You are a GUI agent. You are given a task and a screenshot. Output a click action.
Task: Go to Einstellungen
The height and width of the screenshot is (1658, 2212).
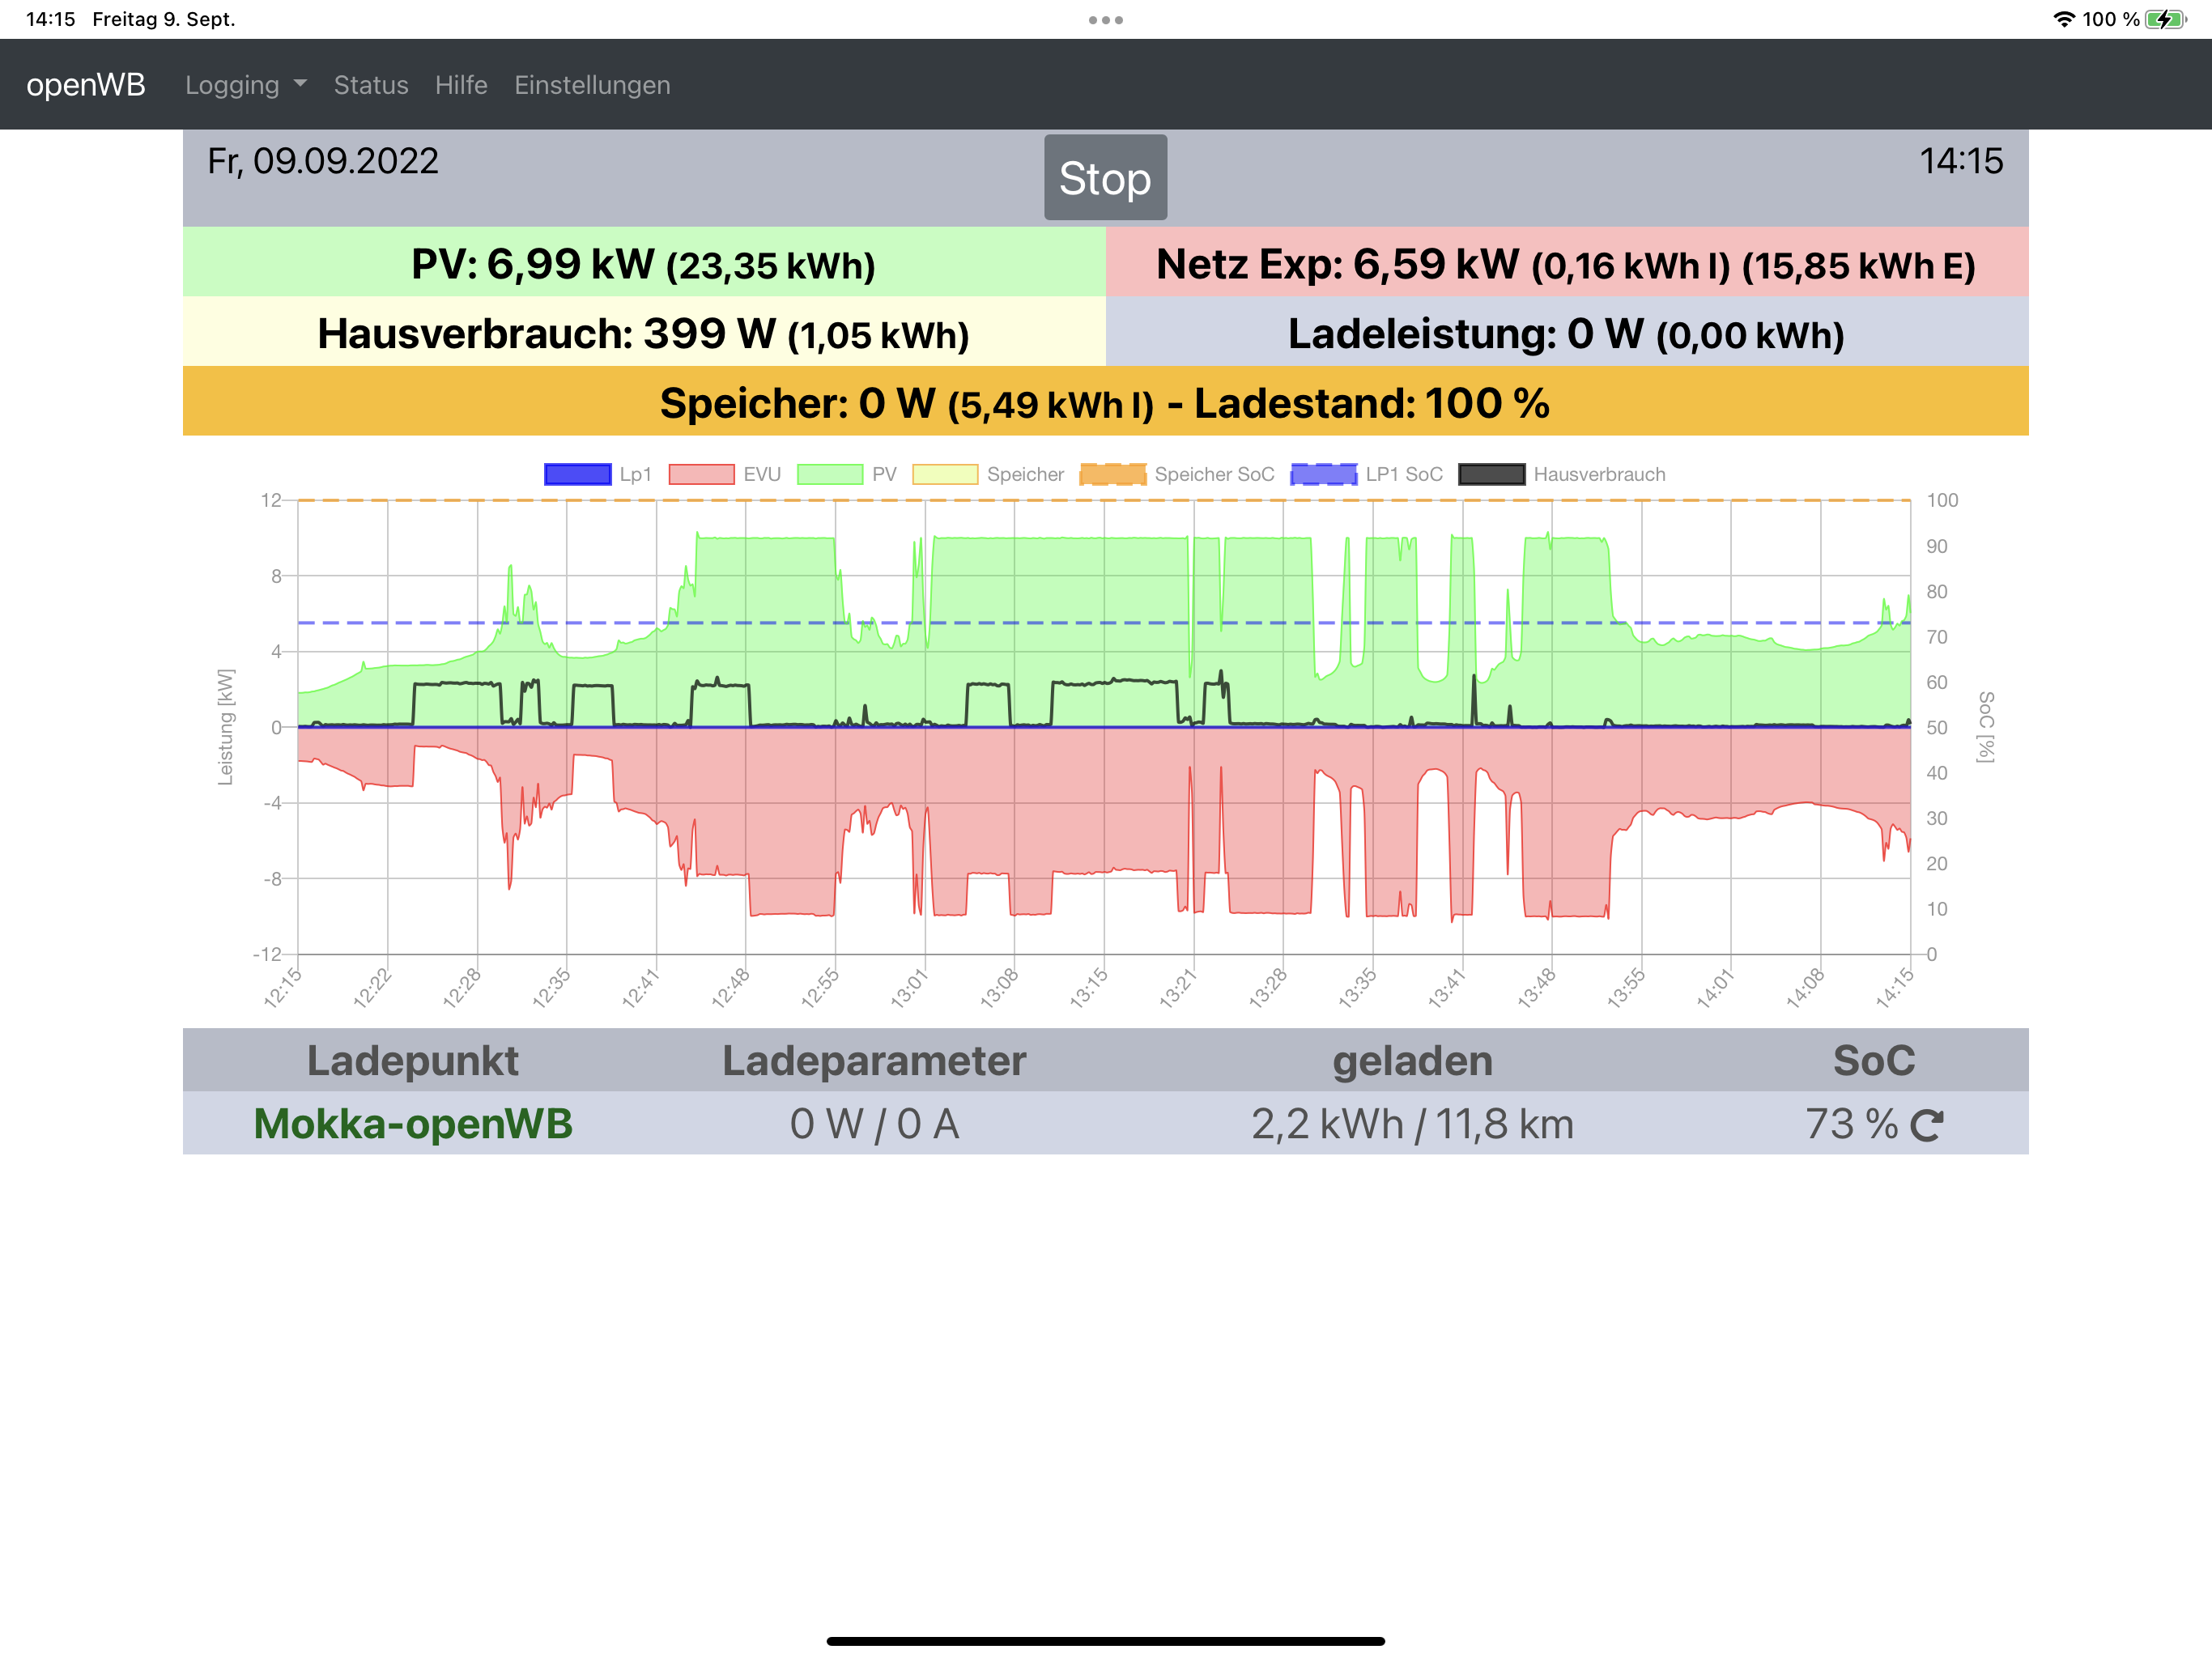point(592,85)
